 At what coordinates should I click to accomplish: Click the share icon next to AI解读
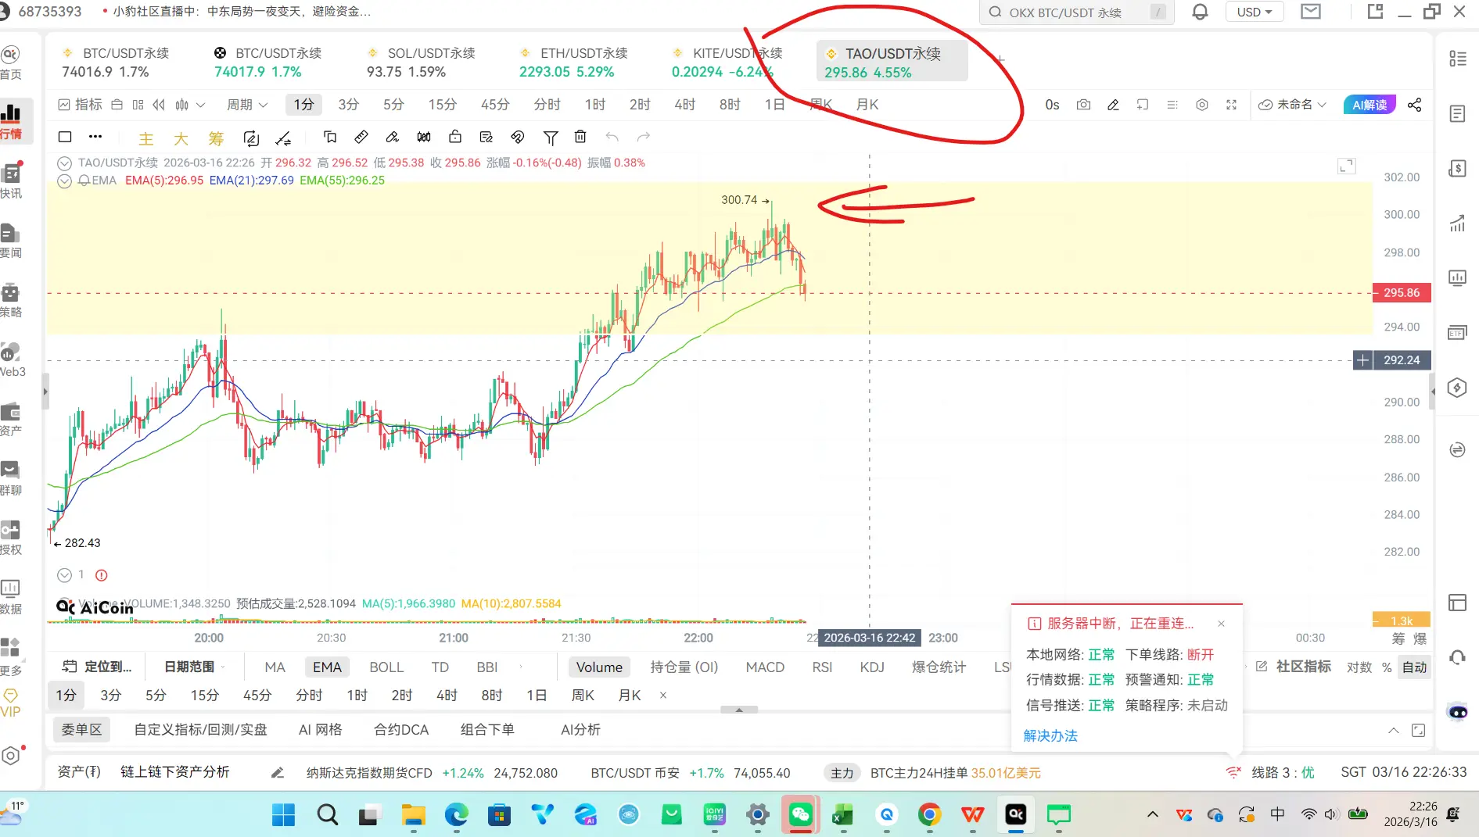click(x=1415, y=105)
